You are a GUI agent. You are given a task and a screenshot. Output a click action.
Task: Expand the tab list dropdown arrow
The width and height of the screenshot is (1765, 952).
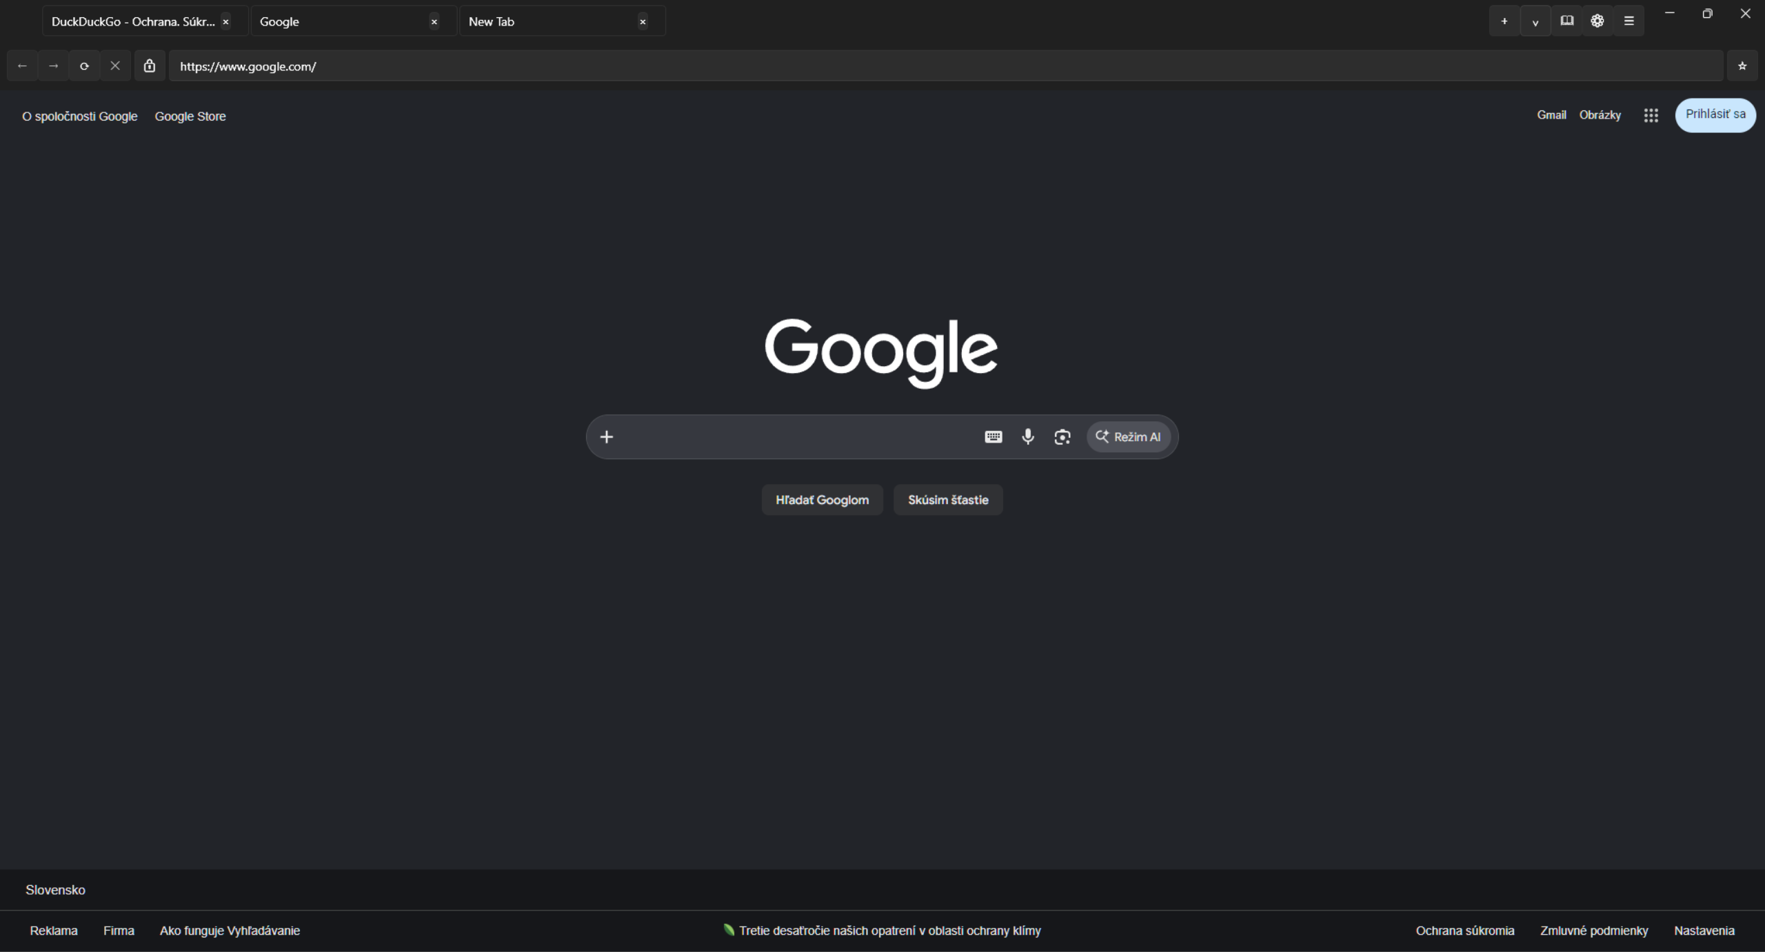point(1535,21)
